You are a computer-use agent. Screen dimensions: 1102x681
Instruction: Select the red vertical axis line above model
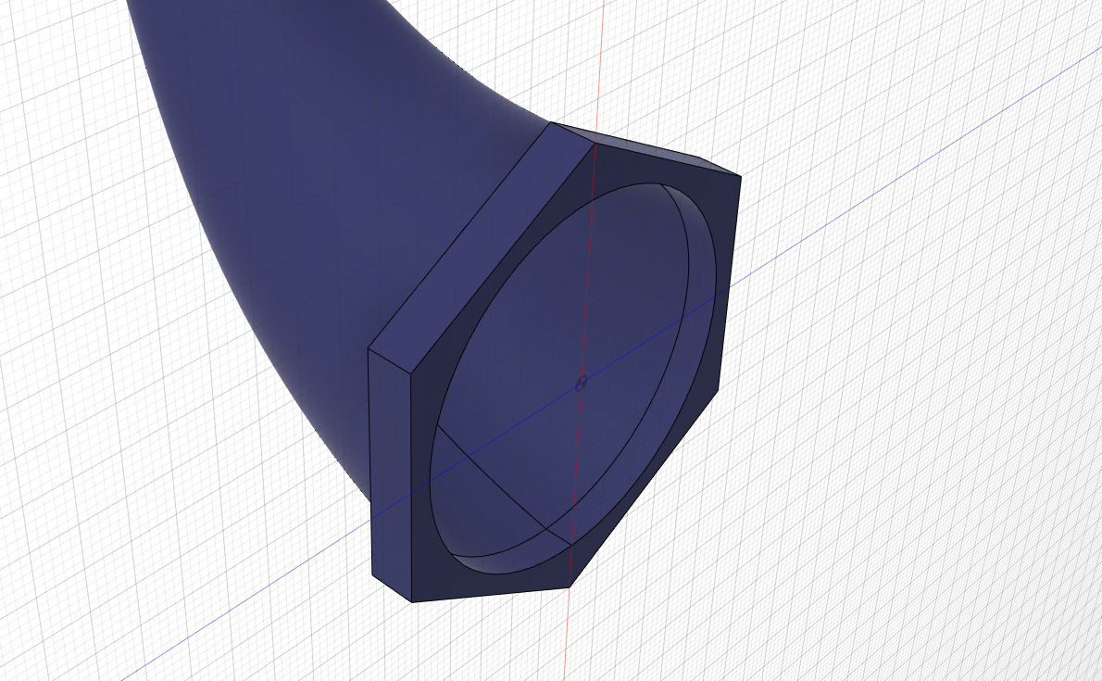(x=602, y=56)
